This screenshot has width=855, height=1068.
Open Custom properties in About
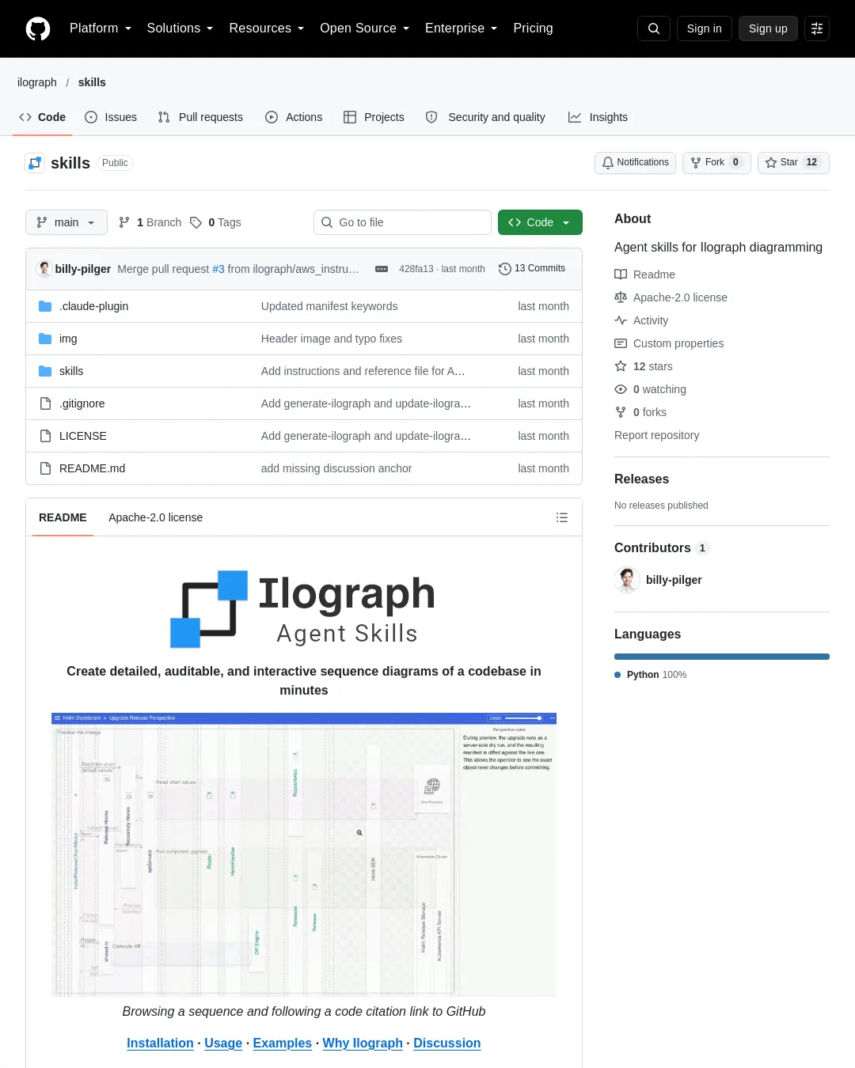tap(678, 343)
